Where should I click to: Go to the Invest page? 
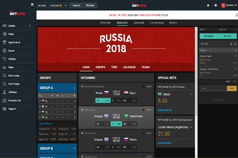(11, 51)
